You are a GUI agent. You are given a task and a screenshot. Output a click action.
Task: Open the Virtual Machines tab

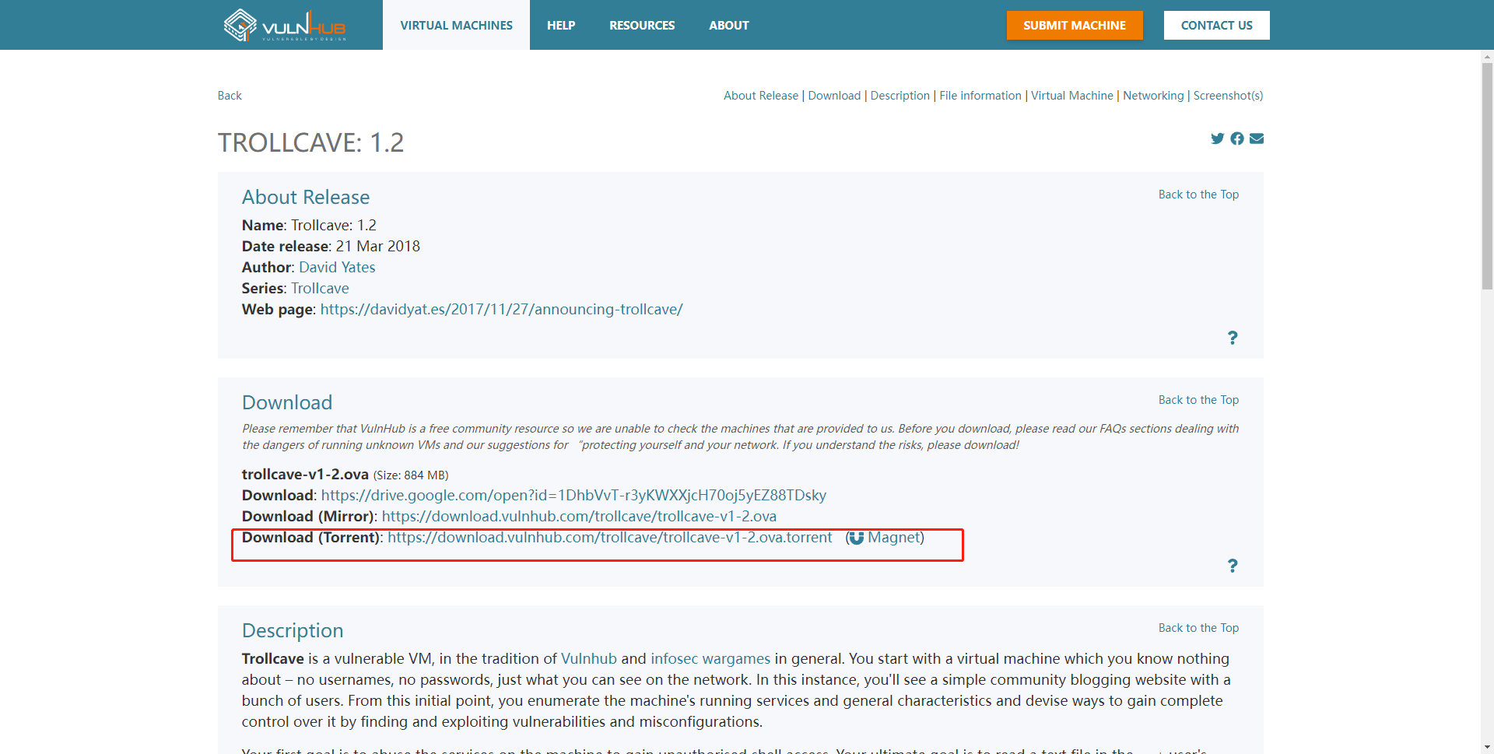click(x=456, y=25)
